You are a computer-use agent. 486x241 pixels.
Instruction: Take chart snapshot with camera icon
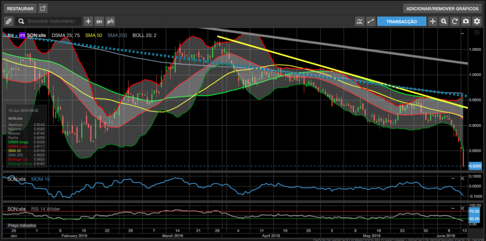point(466,22)
